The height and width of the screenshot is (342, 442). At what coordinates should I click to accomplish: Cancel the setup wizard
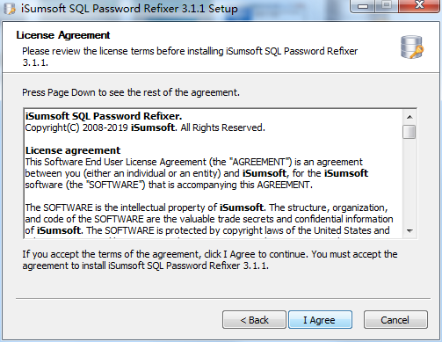click(x=395, y=320)
